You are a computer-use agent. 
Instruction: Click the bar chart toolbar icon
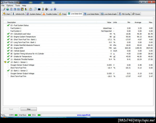[18, 9]
